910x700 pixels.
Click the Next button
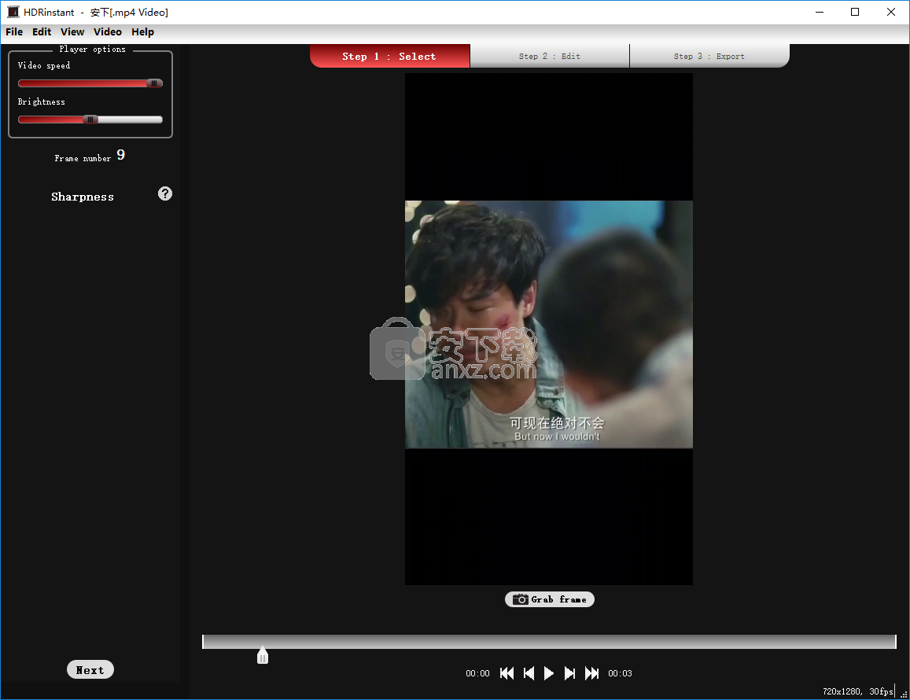pos(90,670)
